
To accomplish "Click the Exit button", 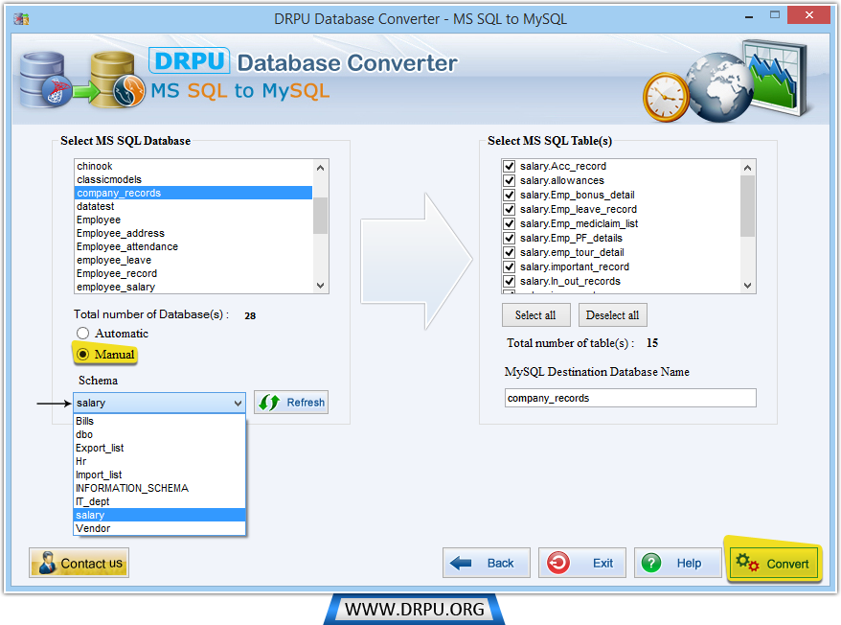I will [x=582, y=563].
